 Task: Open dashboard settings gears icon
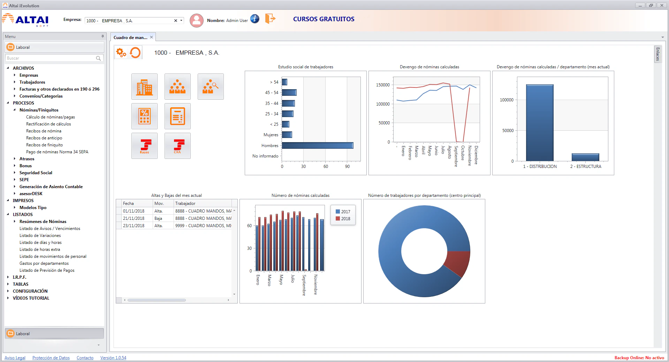click(x=121, y=53)
